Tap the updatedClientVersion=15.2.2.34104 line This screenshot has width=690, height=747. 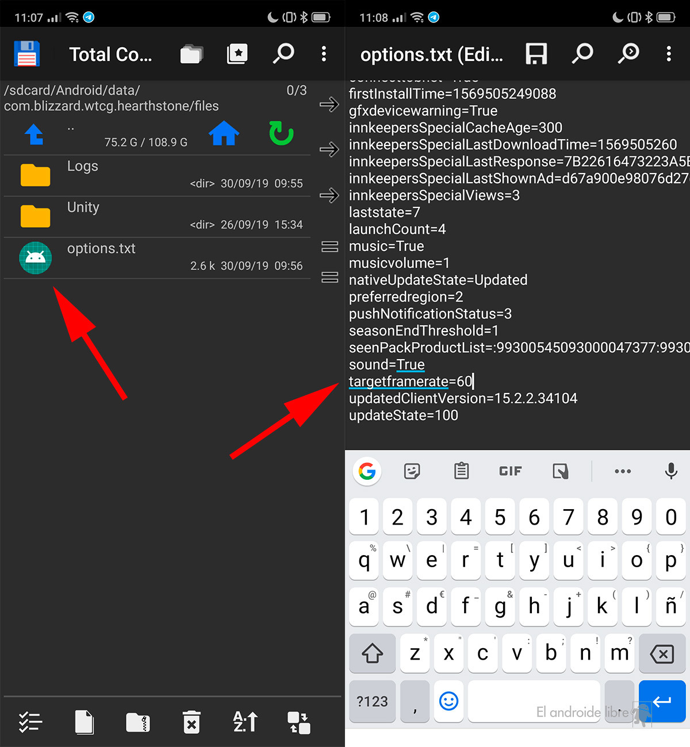point(463,399)
